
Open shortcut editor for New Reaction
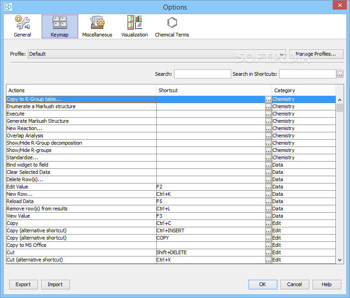coord(268,129)
